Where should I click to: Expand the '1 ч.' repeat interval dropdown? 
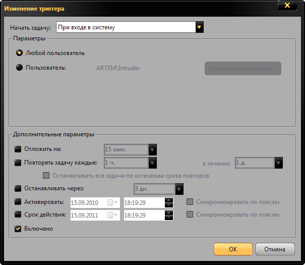(x=153, y=163)
